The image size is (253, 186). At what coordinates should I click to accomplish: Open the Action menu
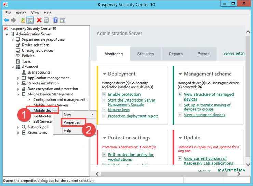click(21, 13)
